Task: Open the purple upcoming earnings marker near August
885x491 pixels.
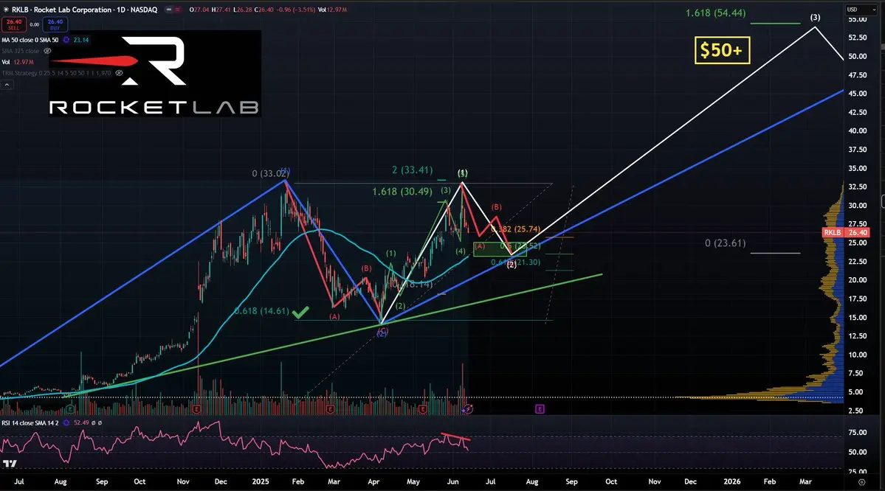Action: pos(540,408)
